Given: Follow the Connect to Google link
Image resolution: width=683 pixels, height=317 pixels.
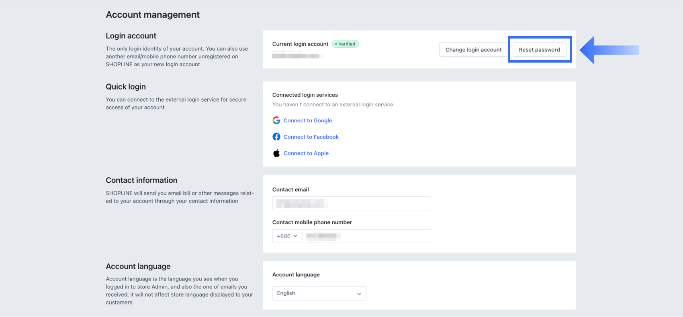Looking at the screenshot, I should (x=308, y=120).
